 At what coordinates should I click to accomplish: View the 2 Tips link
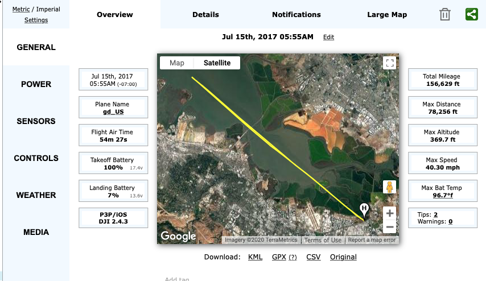pyautogui.click(x=435, y=214)
